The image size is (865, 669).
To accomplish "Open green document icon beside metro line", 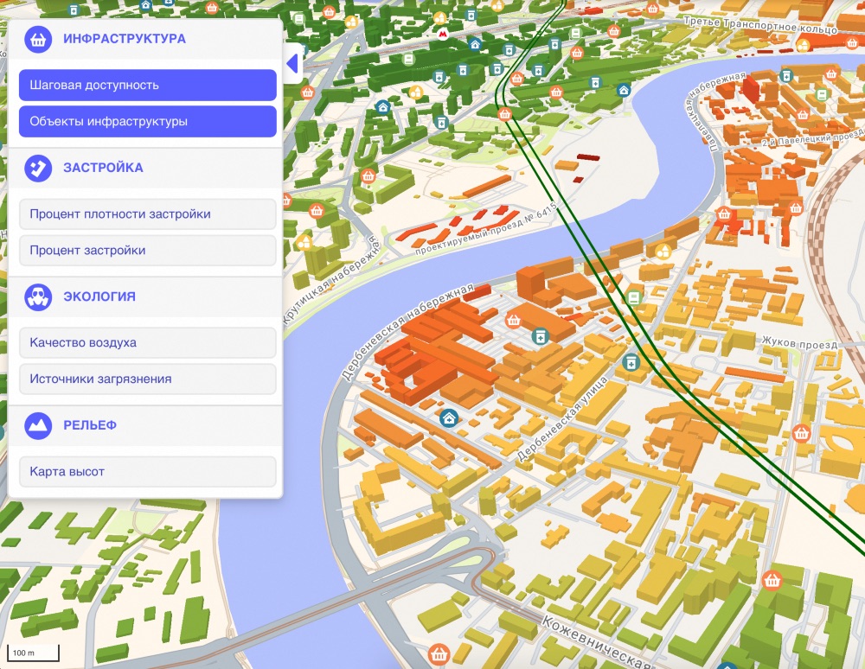I will [x=634, y=298].
